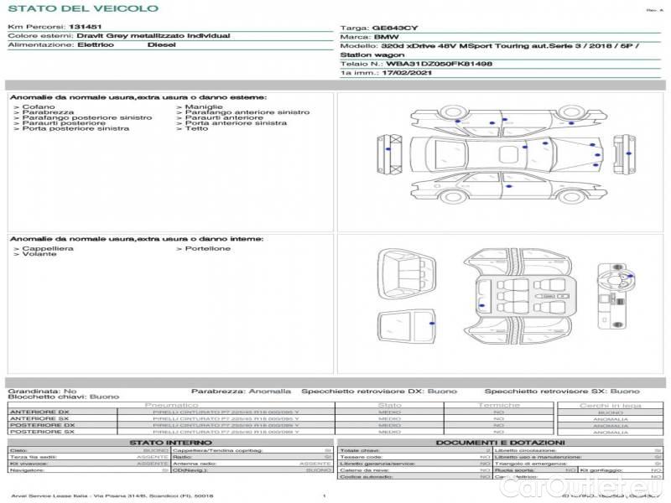Click the lower side-profile car diagram
Image resolution: width=671 pixels, height=503 pixels.
(x=509, y=187)
